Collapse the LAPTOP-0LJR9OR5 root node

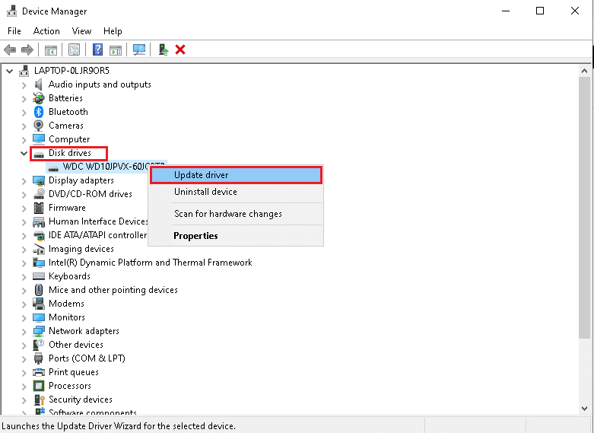coord(10,71)
